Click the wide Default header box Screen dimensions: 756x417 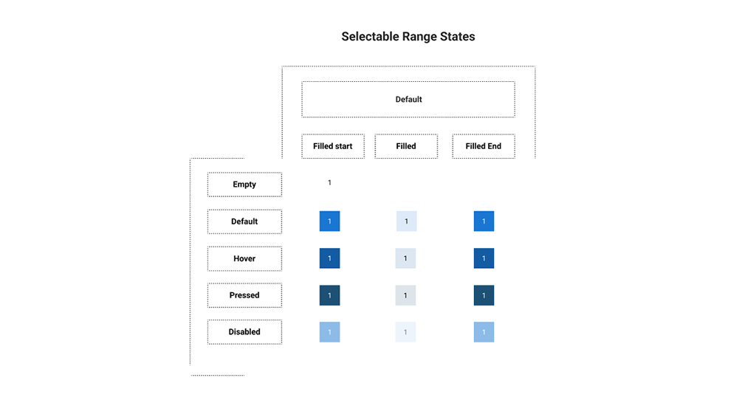pyautogui.click(x=408, y=100)
